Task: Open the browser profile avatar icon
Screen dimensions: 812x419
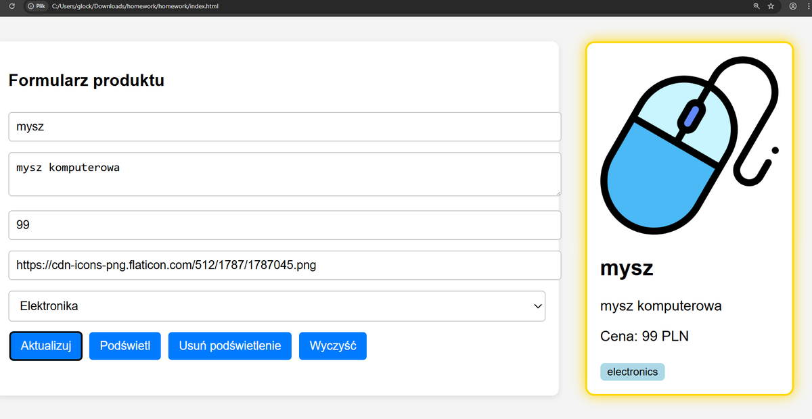Action: click(792, 6)
